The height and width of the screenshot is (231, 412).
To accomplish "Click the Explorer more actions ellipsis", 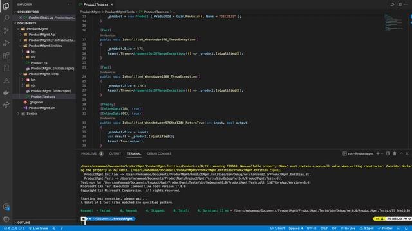I will (x=70, y=4).
